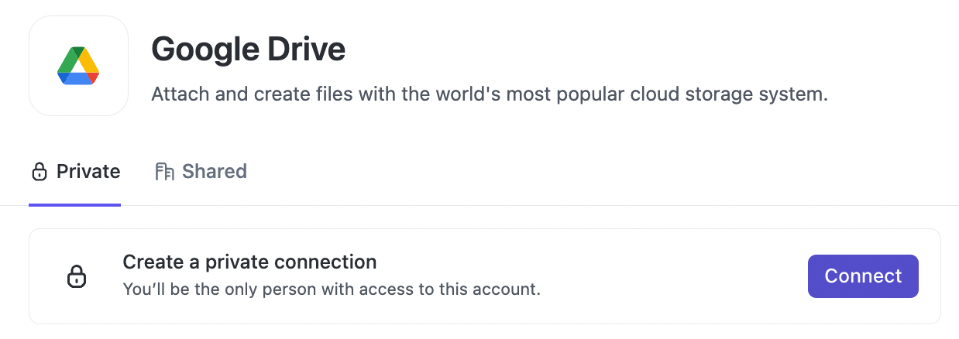
Task: Click the Attach and create files description
Action: [489, 94]
